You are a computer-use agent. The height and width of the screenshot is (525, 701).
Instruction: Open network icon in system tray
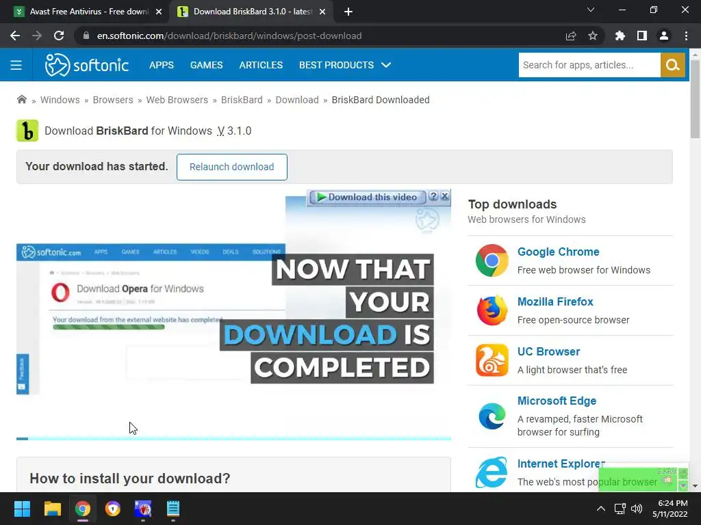tap(620, 509)
